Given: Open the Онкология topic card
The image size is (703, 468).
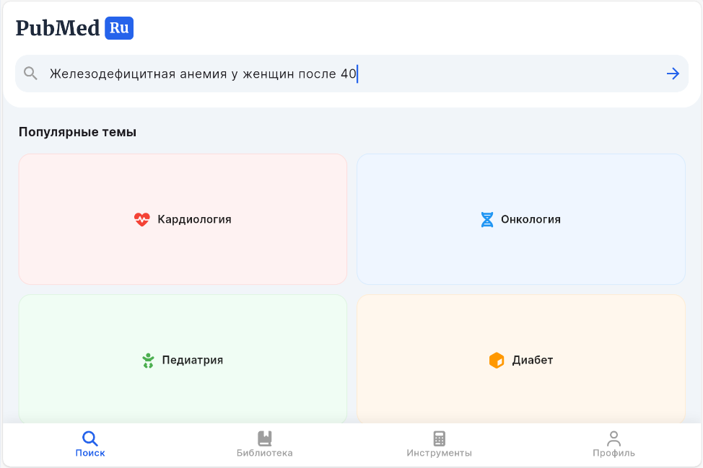Looking at the screenshot, I should [x=520, y=218].
